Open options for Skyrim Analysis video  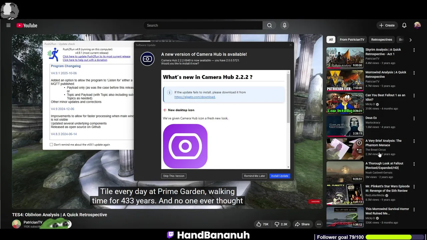[x=414, y=50]
